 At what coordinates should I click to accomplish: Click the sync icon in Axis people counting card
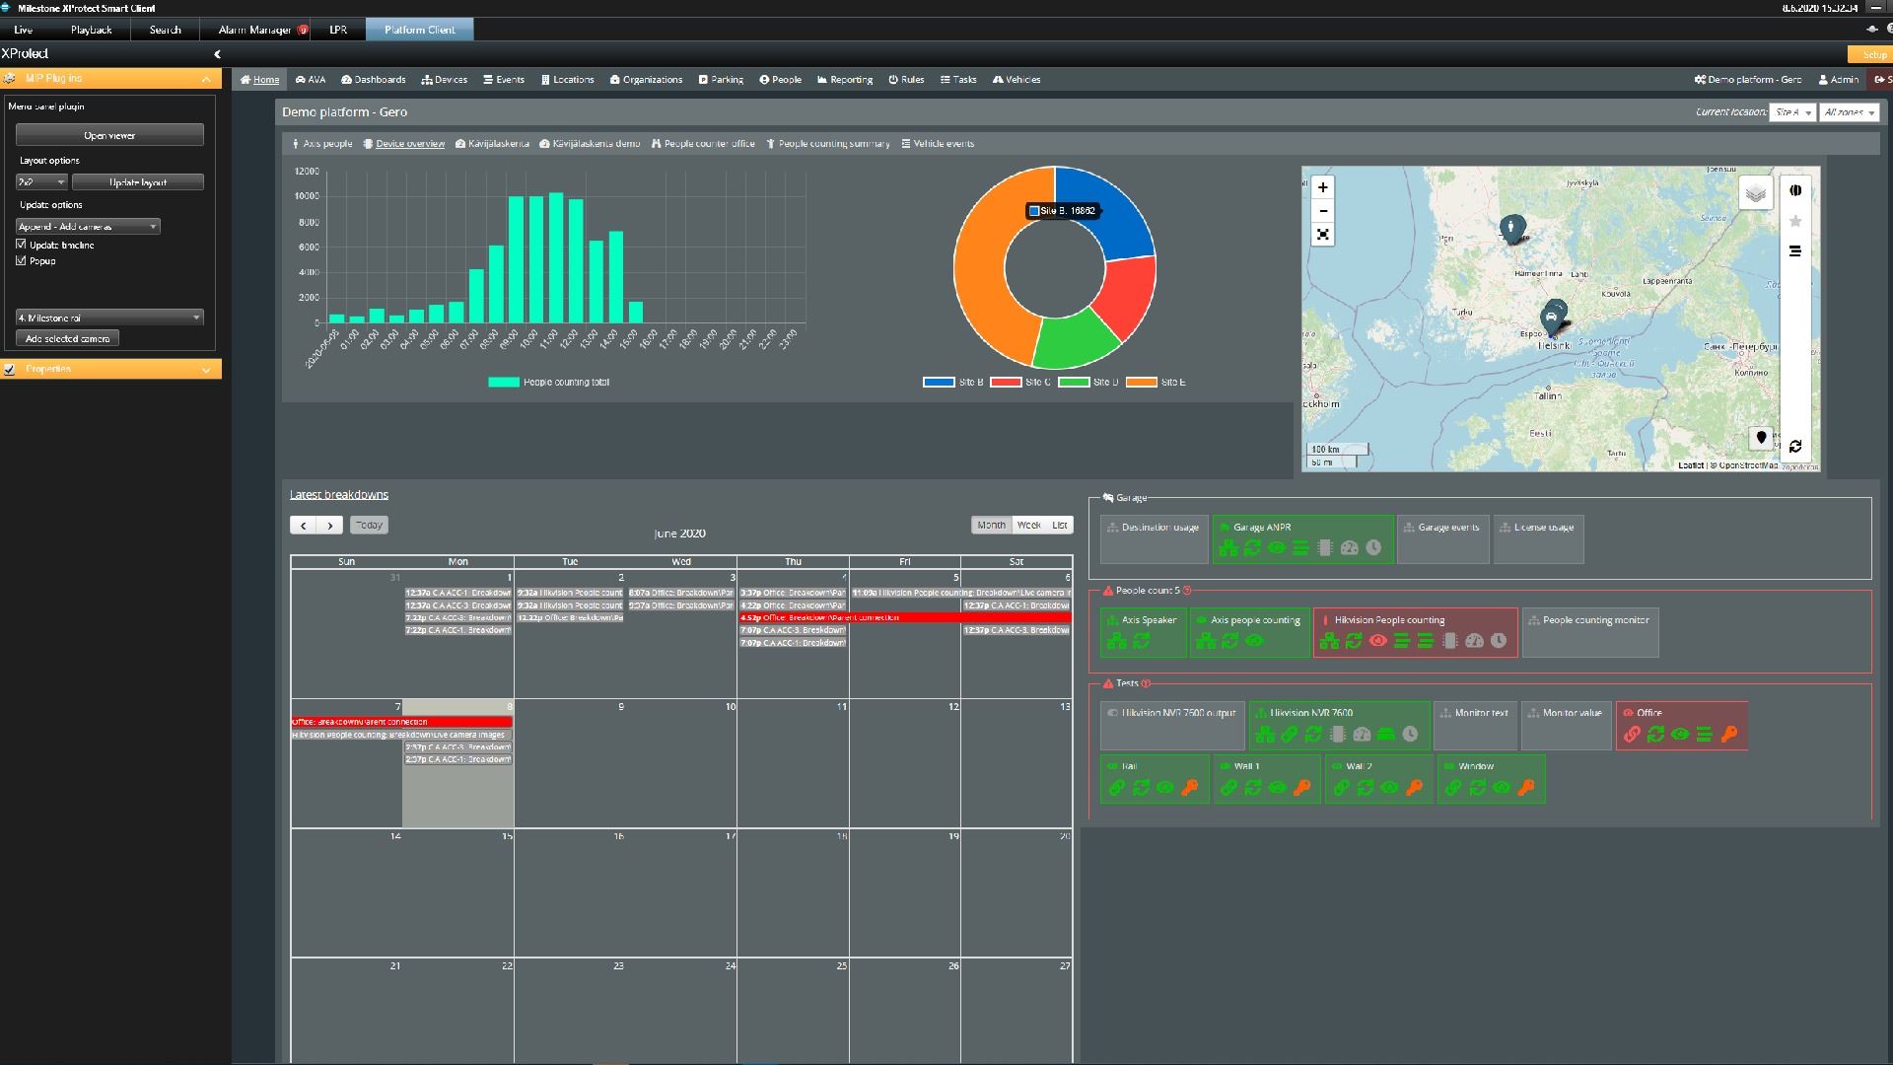pyautogui.click(x=1229, y=641)
